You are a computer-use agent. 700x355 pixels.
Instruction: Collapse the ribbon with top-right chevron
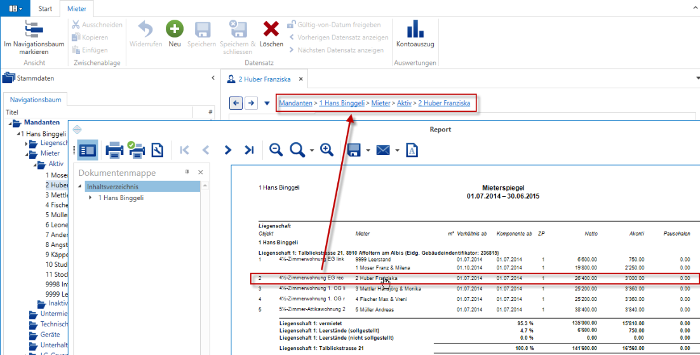tap(696, 8)
